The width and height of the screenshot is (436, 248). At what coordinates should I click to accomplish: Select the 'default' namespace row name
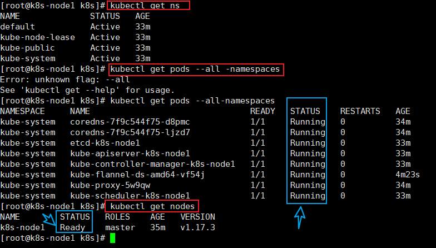18,27
